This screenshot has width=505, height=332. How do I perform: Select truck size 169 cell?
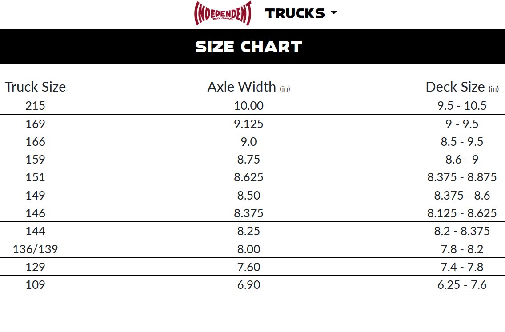coord(36,124)
